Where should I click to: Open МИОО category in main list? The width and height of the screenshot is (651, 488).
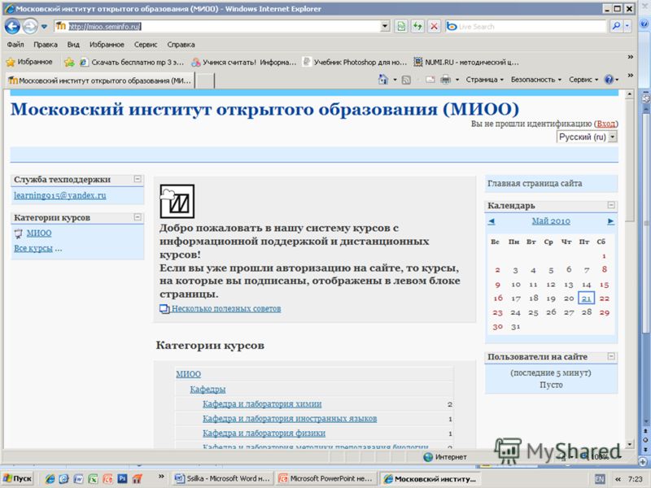click(x=189, y=374)
